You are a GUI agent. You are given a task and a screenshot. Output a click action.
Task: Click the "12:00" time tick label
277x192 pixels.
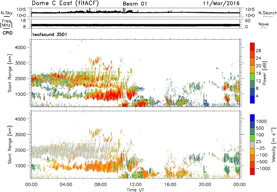(x=135, y=185)
